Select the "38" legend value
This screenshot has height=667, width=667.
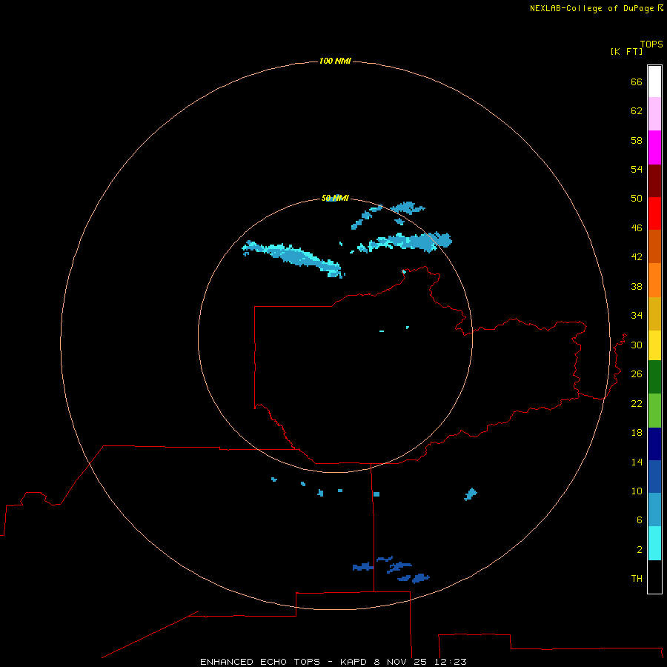pos(637,286)
